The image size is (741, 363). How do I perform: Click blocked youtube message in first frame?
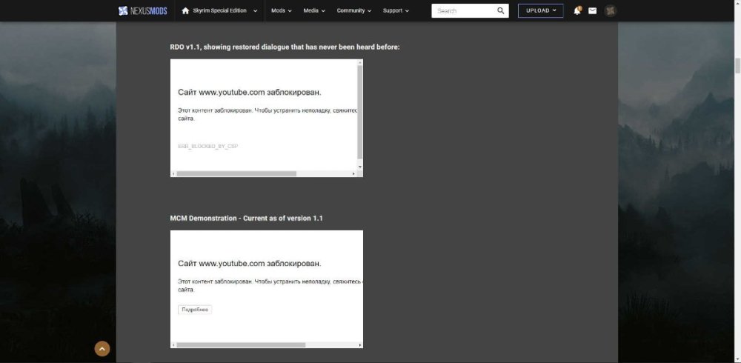250,93
